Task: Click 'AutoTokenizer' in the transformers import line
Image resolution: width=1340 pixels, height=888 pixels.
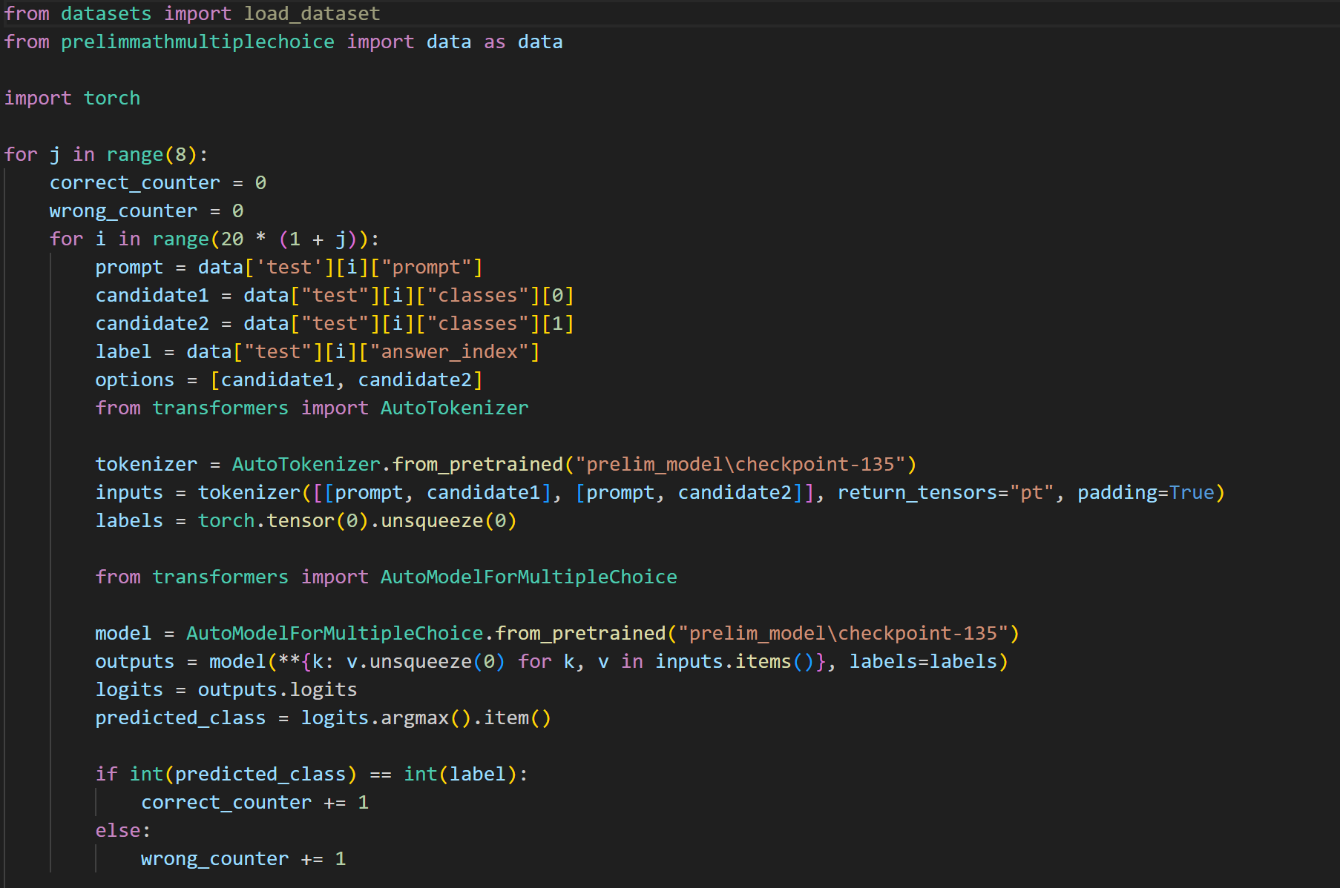Action: tap(455, 408)
